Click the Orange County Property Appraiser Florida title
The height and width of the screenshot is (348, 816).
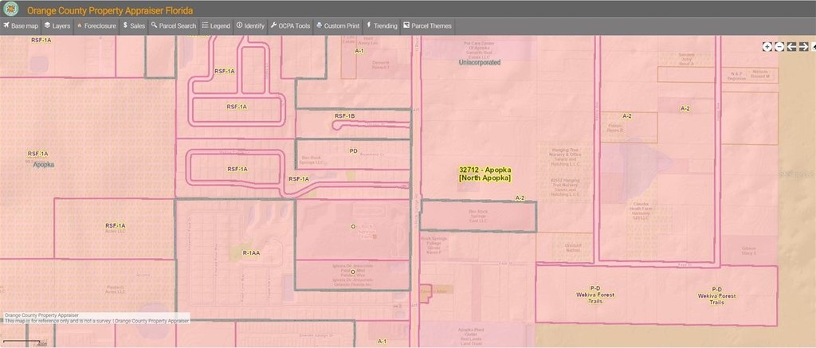[110, 10]
